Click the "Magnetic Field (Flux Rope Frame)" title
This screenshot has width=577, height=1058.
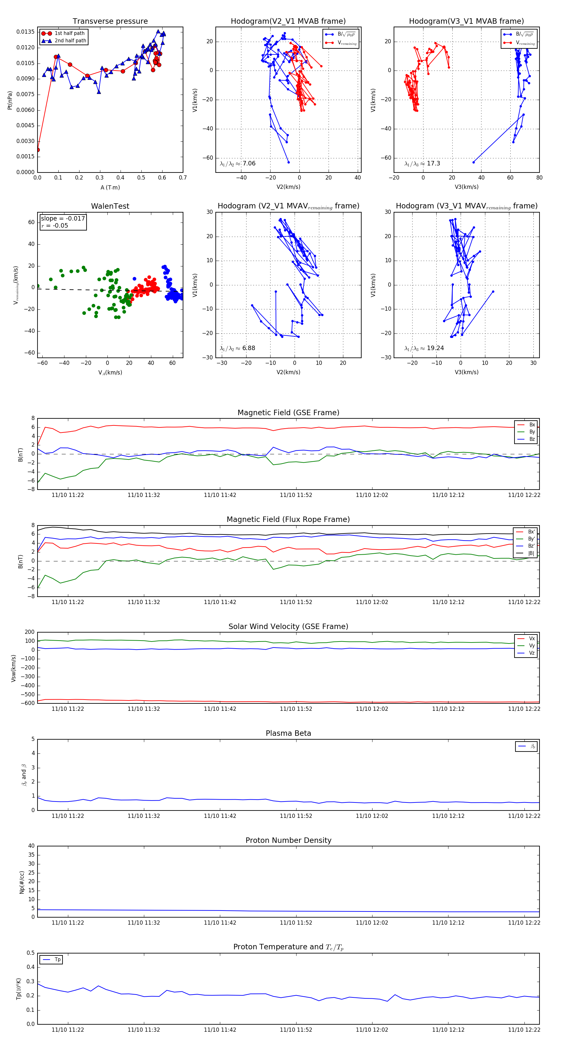288,520
